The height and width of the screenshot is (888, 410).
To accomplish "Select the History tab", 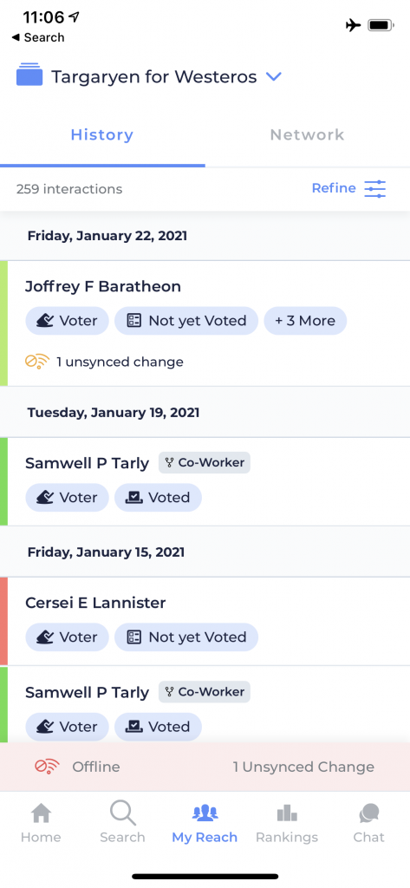I will pyautogui.click(x=102, y=134).
